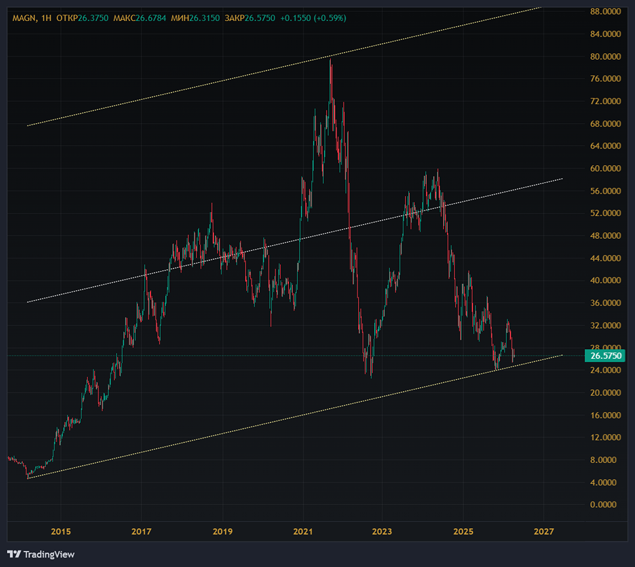This screenshot has height=567, width=635.
Task: Click the МАКС 26.6784 high value
Action: tap(140, 18)
